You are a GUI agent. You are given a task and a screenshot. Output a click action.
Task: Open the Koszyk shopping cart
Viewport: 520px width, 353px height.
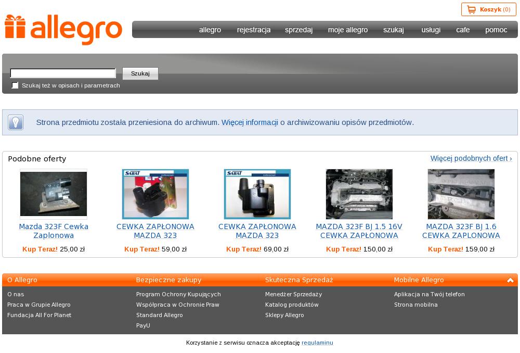488,9
